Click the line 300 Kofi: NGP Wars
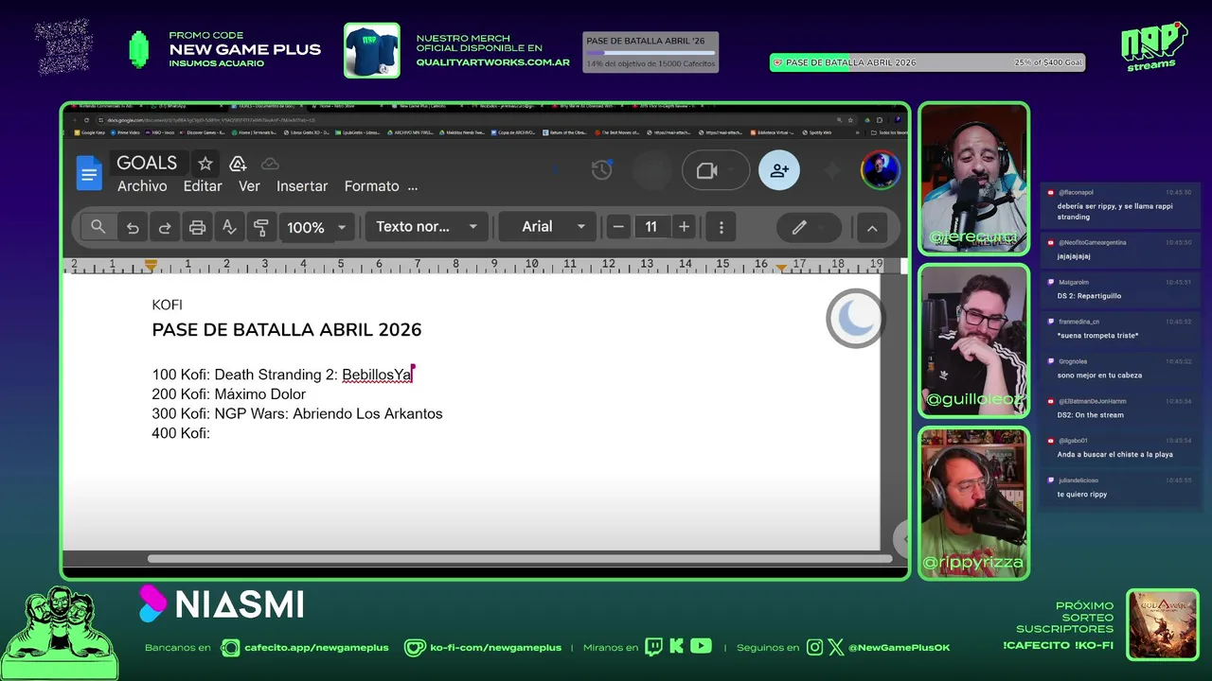The width and height of the screenshot is (1212, 681). click(x=297, y=413)
